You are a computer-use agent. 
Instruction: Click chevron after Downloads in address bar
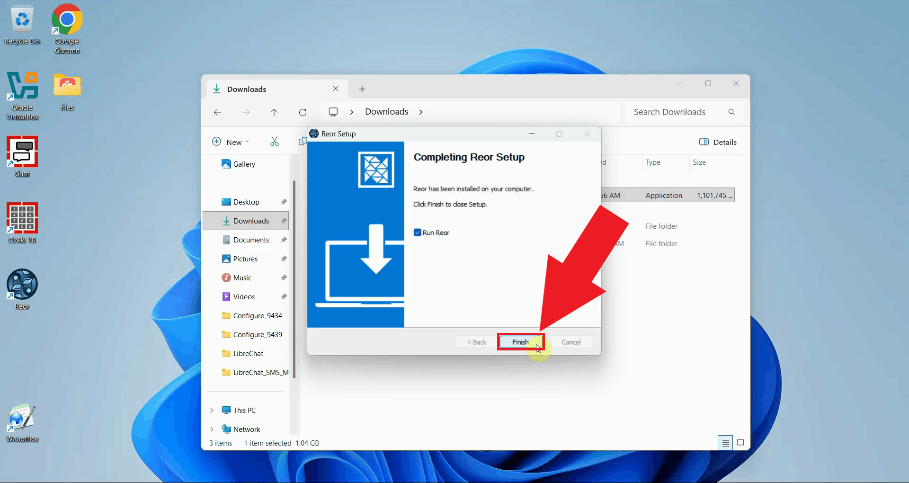(x=421, y=112)
